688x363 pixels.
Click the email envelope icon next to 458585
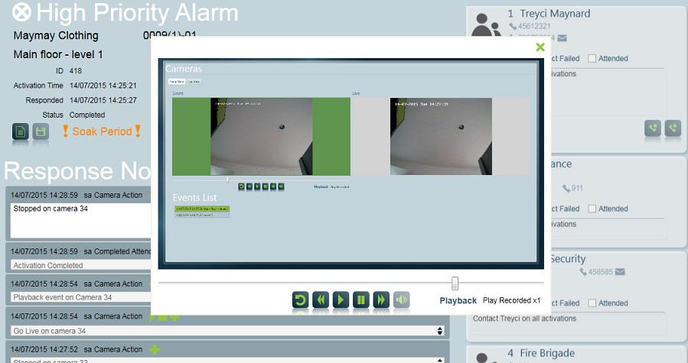(620, 272)
